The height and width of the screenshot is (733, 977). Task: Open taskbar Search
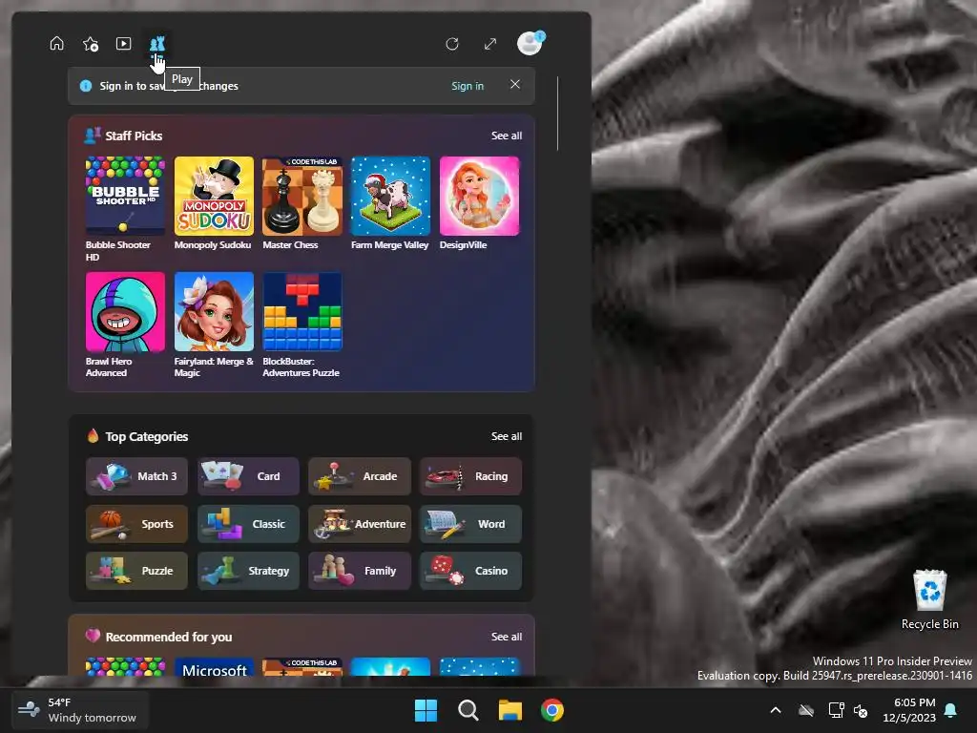[x=468, y=710]
